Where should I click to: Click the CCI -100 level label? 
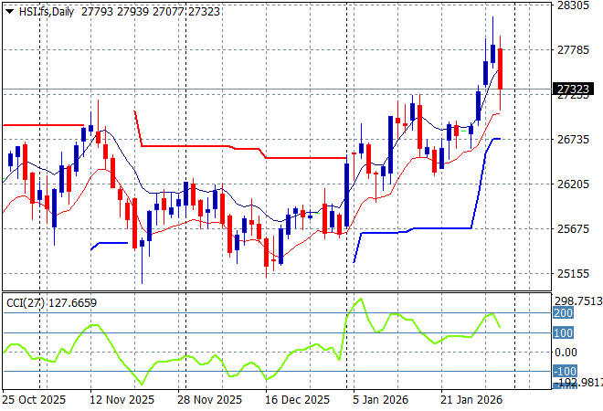[565, 372]
